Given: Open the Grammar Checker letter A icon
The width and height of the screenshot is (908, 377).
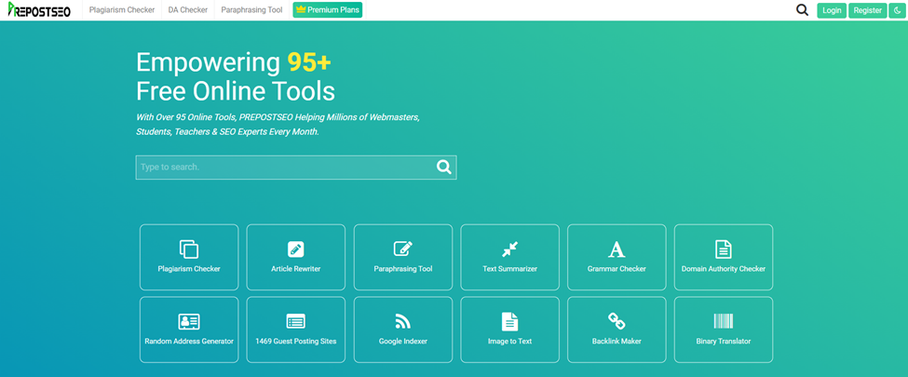Looking at the screenshot, I should (x=617, y=249).
